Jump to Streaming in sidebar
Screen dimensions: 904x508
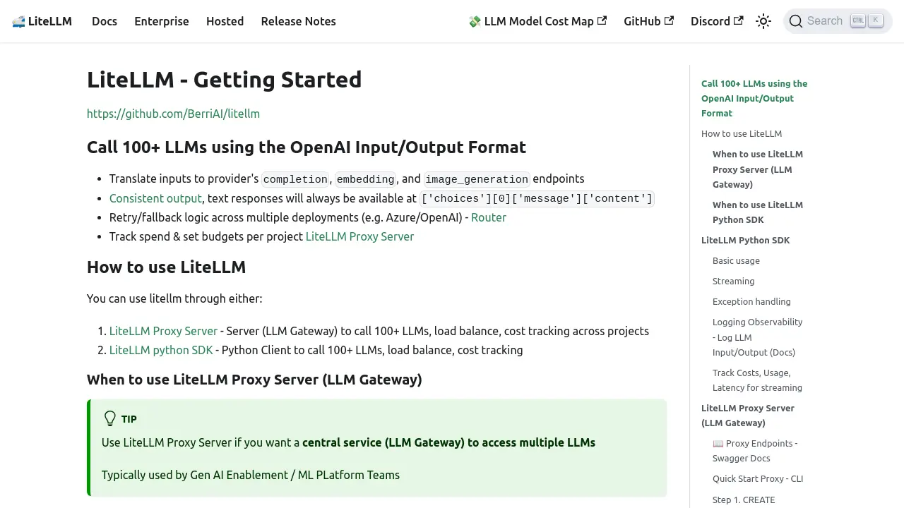pos(733,281)
